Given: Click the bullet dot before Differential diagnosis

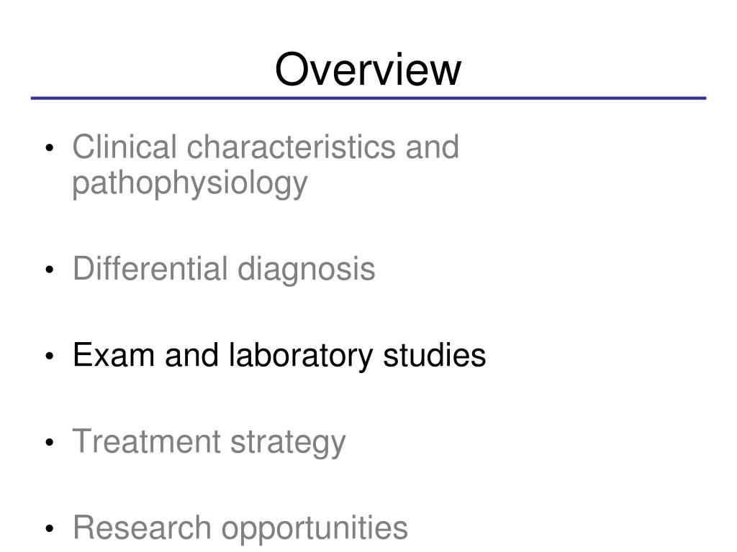Looking at the screenshot, I should tap(49, 271).
